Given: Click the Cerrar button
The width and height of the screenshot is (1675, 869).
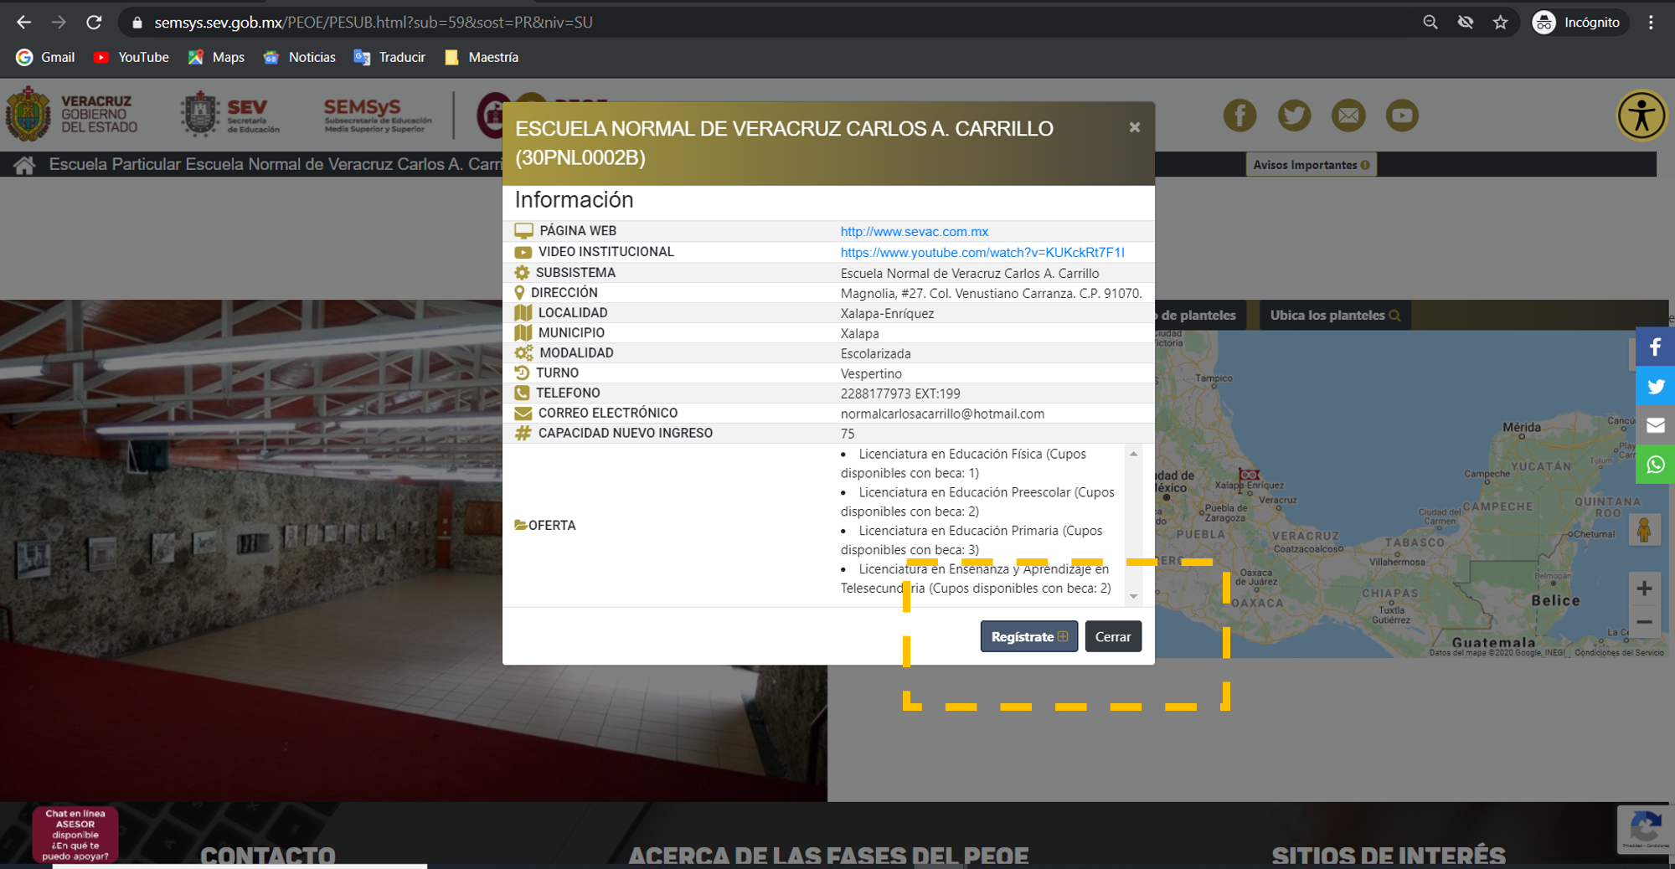Looking at the screenshot, I should (1113, 636).
